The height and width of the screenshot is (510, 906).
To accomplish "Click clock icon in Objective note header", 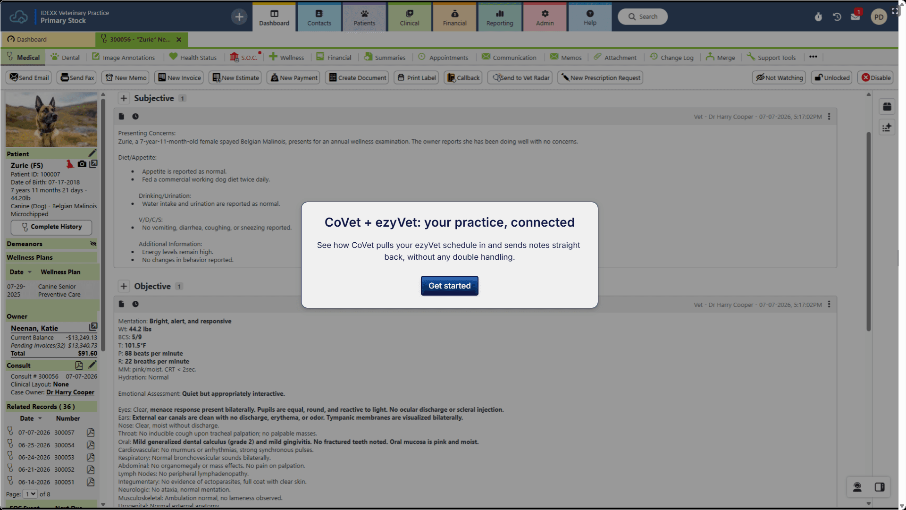I will [135, 304].
